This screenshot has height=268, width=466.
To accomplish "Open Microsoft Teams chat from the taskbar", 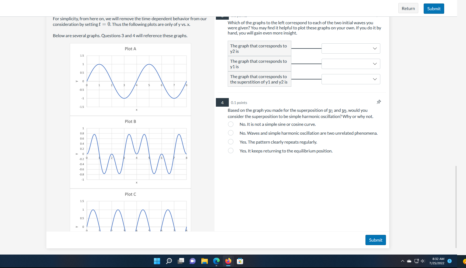I will click(192, 261).
